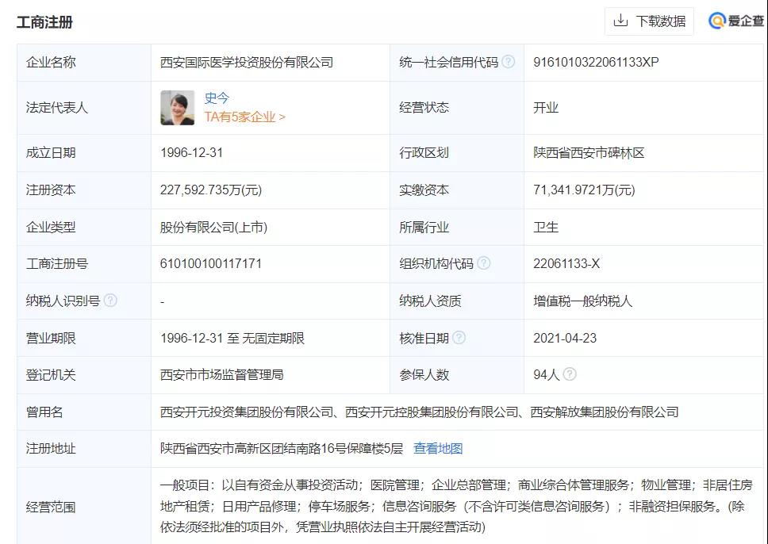This screenshot has width=768, height=544.
Task: Select the approval date 2021-04-23
Action: 565,338
